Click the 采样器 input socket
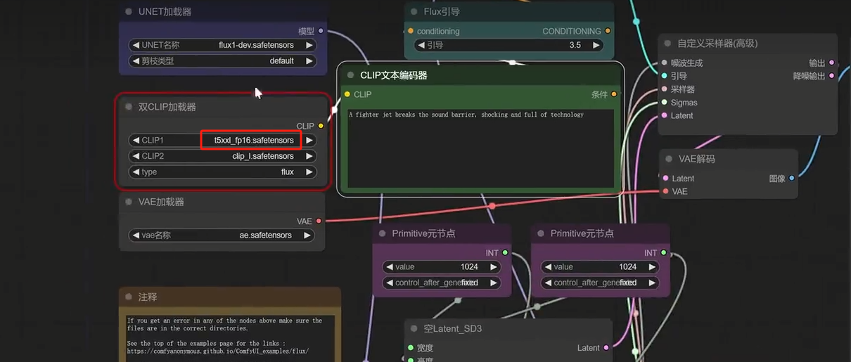The image size is (851, 362). [664, 89]
